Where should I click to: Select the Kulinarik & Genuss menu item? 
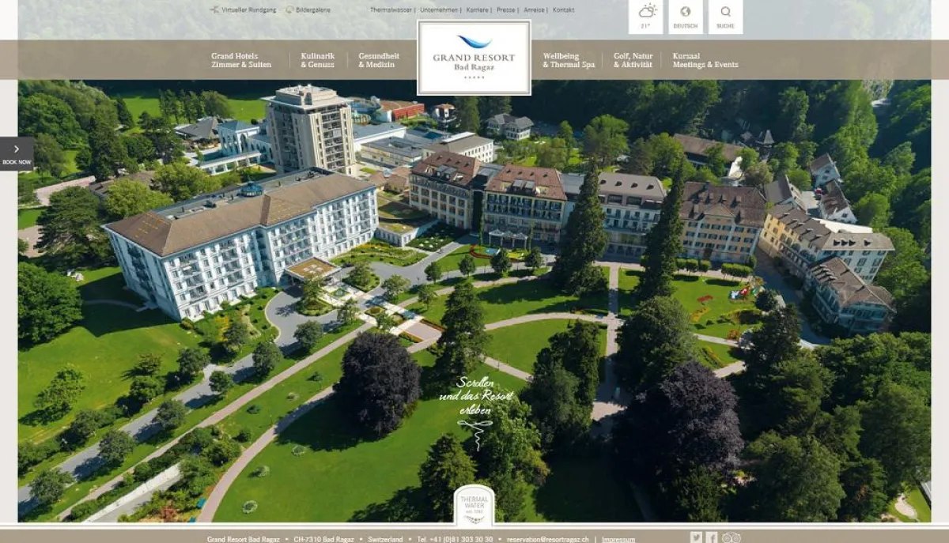[317, 60]
